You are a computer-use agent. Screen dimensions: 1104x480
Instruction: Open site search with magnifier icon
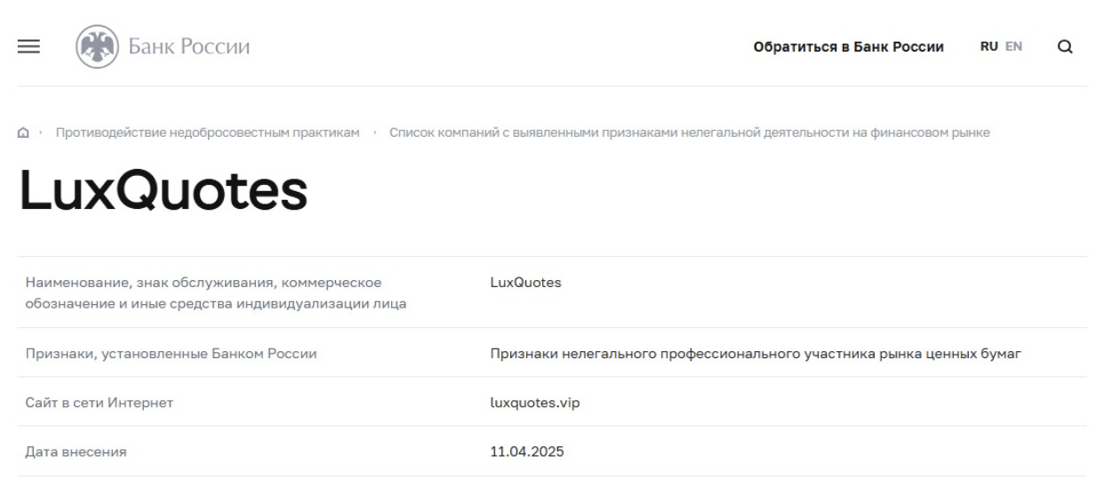[x=1066, y=47]
